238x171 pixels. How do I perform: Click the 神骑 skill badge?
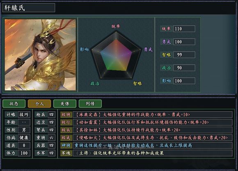pos(66,145)
